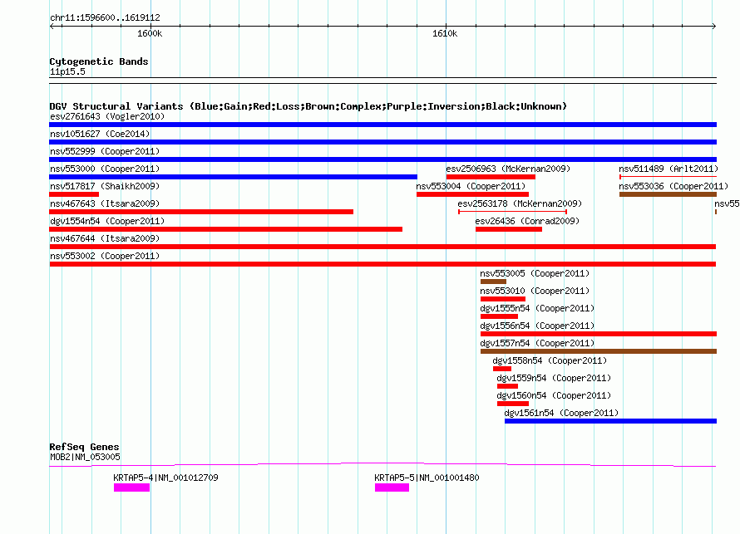Click the dgv1554n54 (Cooper2011) red bar
The height and width of the screenshot is (534, 740).
225,229
